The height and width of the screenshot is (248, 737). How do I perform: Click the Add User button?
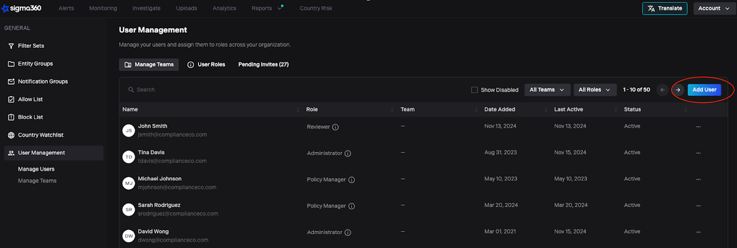point(704,90)
